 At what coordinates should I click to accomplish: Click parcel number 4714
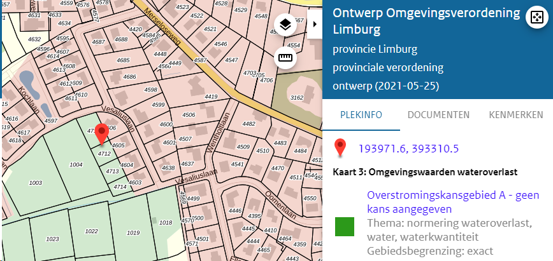[x=120, y=187]
